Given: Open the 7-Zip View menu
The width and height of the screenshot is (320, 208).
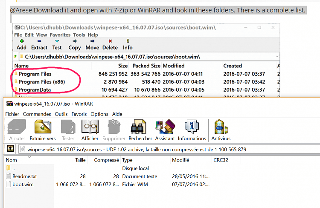Looking at the screenshot, I should coord(41,35).
